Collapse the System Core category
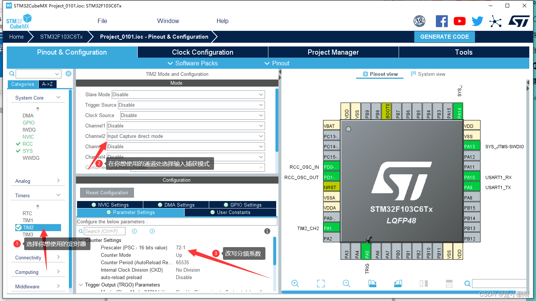Viewport: 536px width, 301px height. point(58,97)
